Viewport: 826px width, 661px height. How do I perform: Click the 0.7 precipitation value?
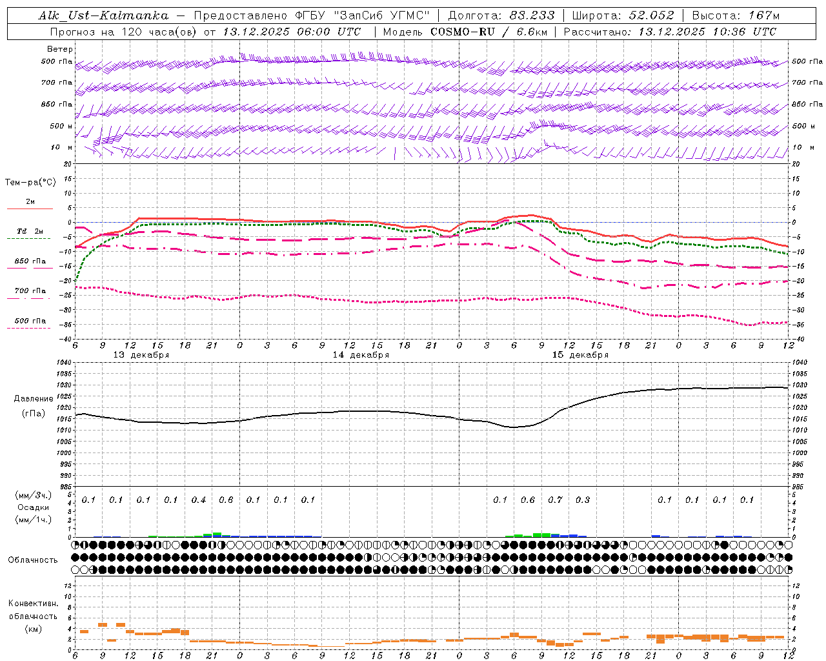(555, 500)
